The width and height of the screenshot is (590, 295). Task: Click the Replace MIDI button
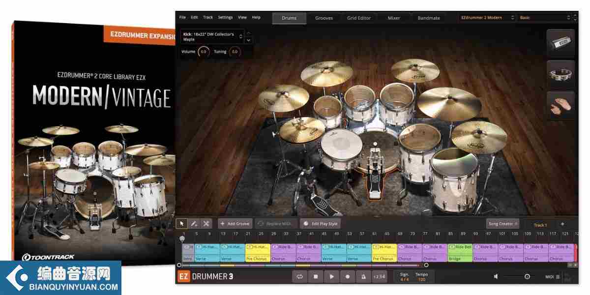tap(276, 223)
